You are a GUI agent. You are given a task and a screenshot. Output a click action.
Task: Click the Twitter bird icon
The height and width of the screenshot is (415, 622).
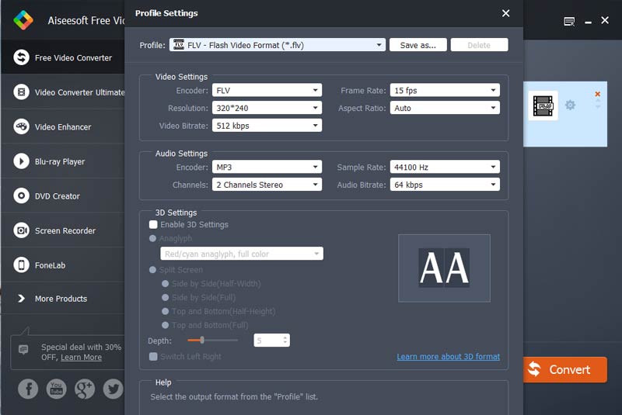point(113,389)
